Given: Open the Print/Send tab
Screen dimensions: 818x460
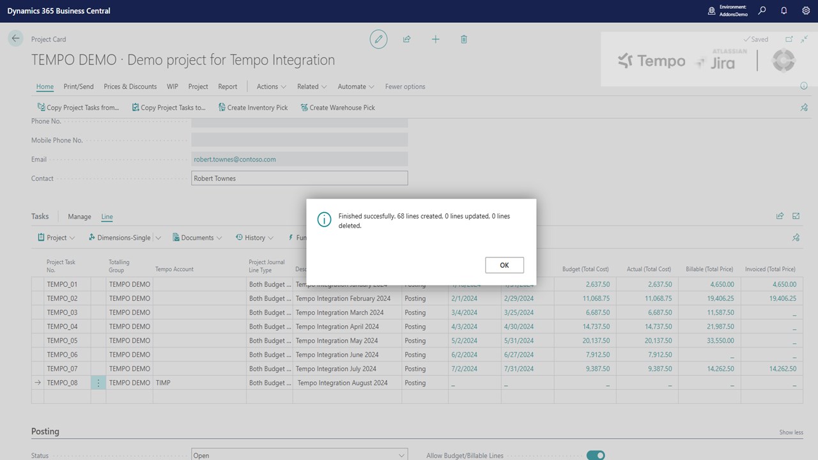Looking at the screenshot, I should click(79, 86).
